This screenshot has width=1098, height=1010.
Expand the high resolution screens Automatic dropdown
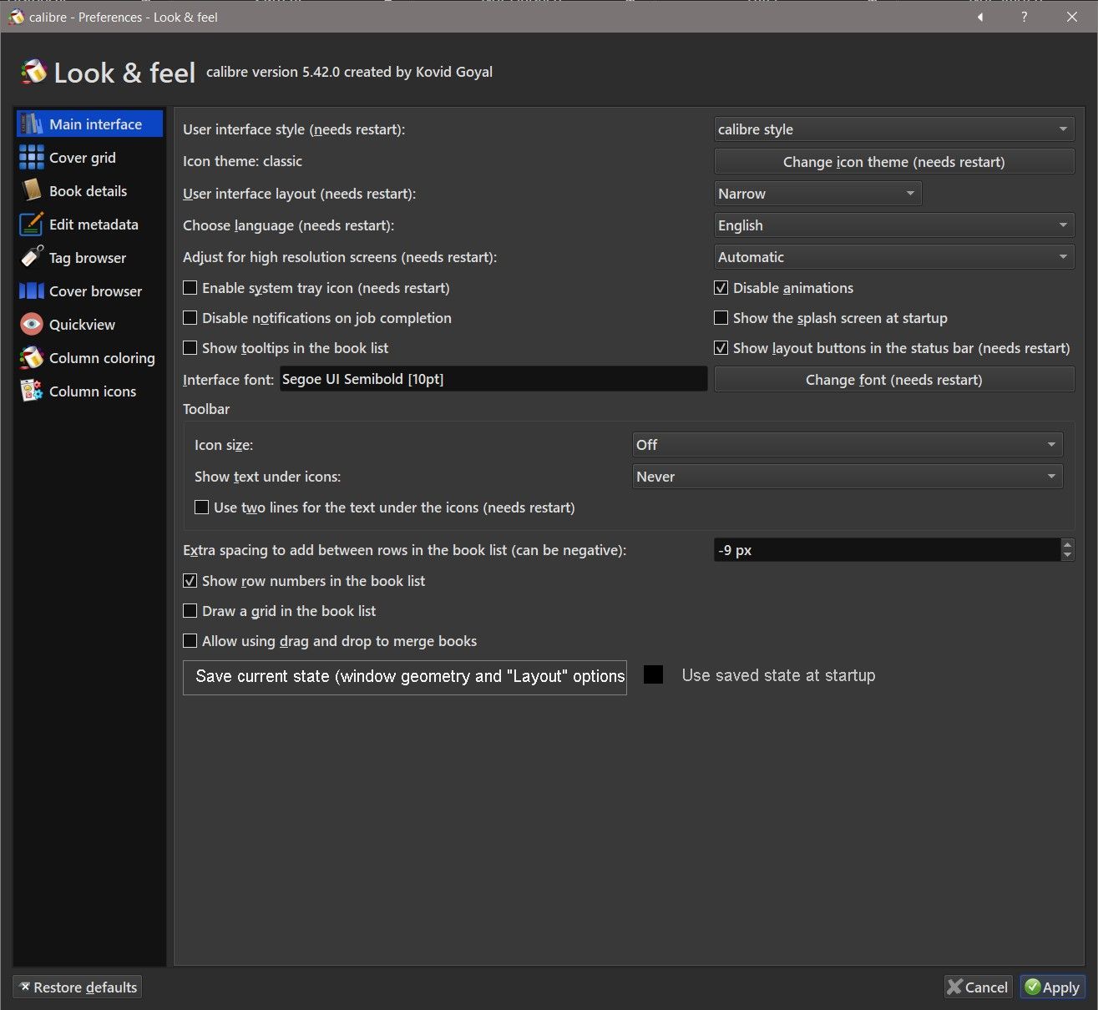tap(894, 257)
